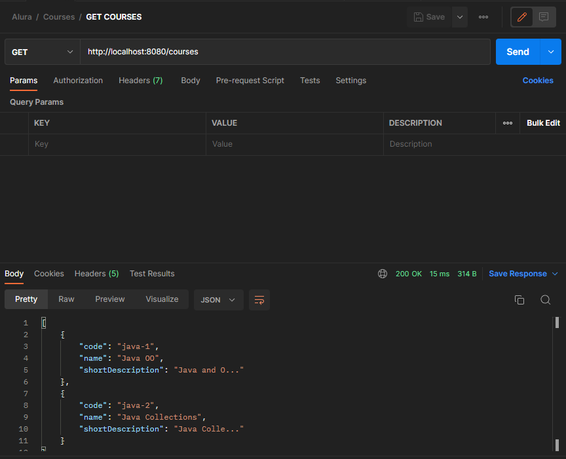Open the query params options (ooo) icon

[508, 122]
